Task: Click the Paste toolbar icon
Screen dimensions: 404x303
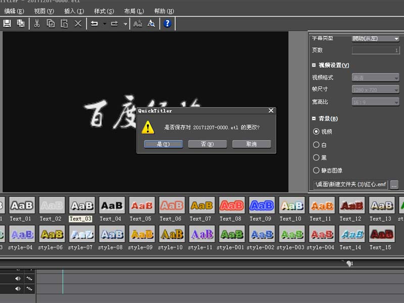Action: pyautogui.click(x=64, y=23)
